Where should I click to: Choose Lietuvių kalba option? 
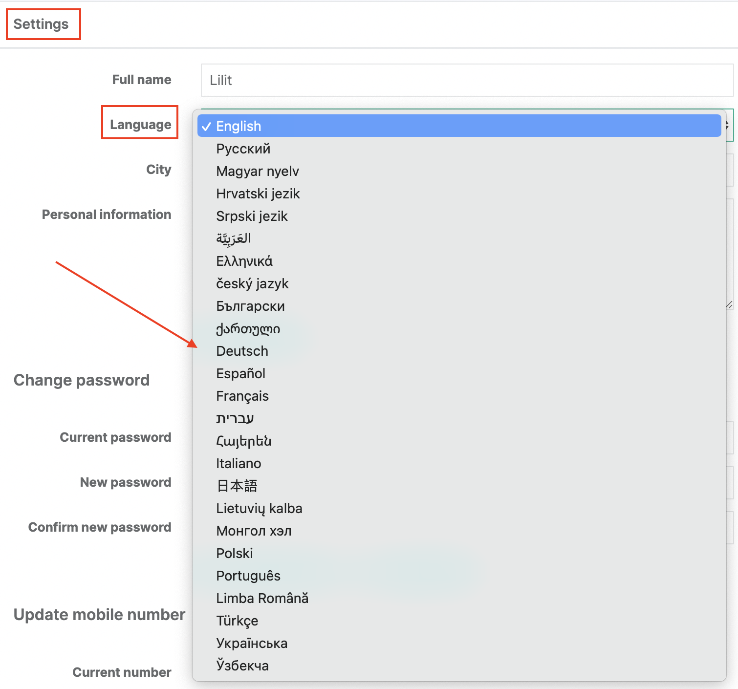click(x=259, y=508)
